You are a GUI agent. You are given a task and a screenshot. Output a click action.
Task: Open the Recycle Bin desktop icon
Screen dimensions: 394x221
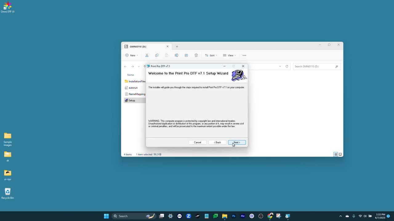(8, 194)
